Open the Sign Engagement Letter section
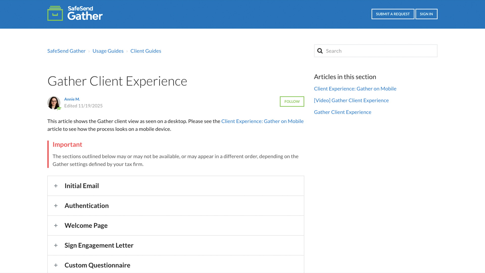This screenshot has height=273, width=485. click(99, 245)
